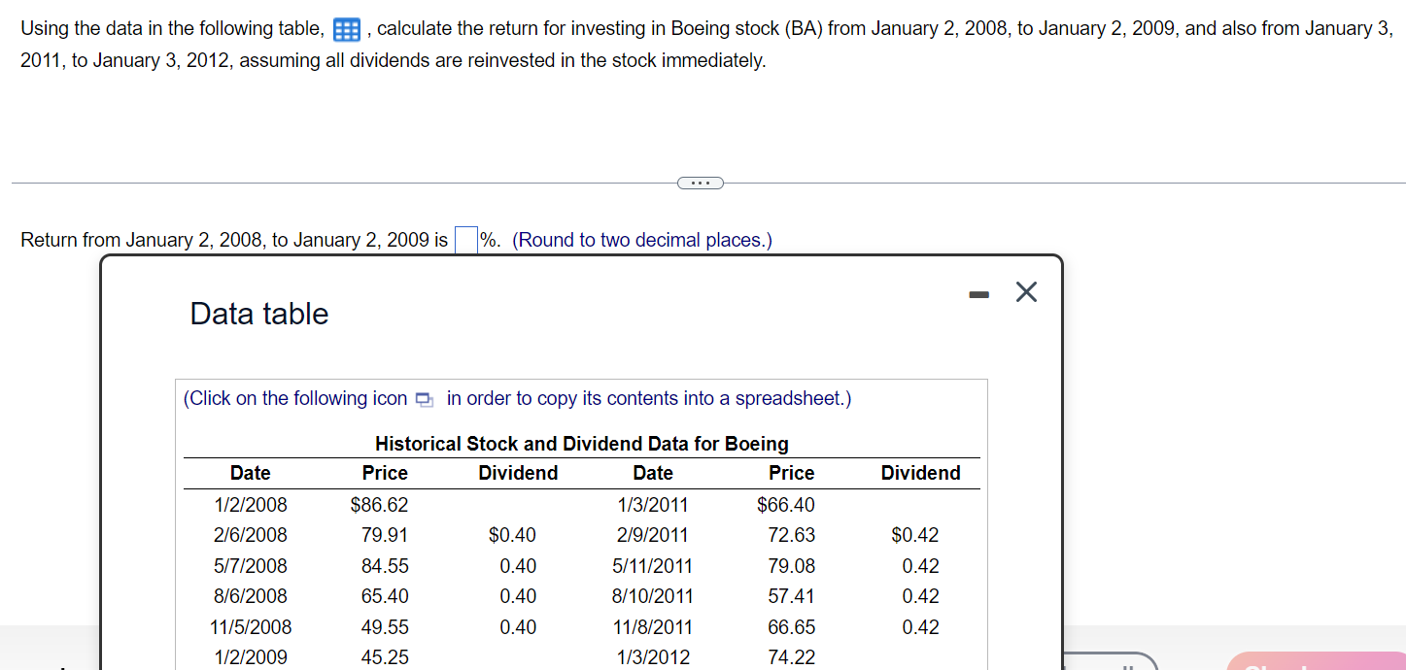Select the Dividend column header in the table

click(517, 473)
